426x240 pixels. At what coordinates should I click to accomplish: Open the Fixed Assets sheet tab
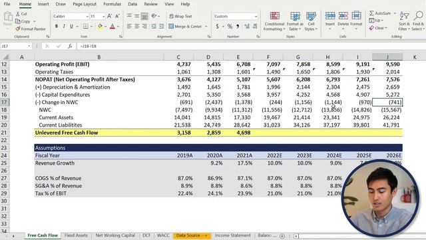tap(76, 235)
